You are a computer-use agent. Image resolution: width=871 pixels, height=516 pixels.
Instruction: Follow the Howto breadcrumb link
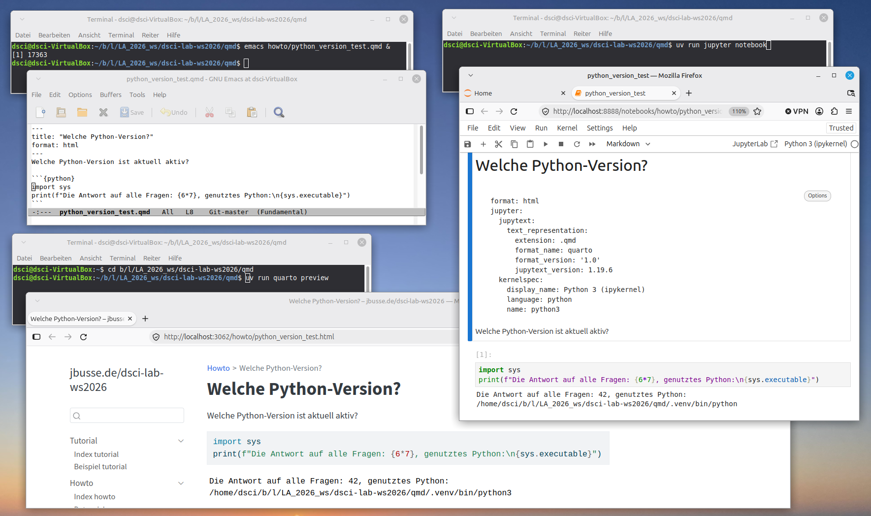[219, 368]
